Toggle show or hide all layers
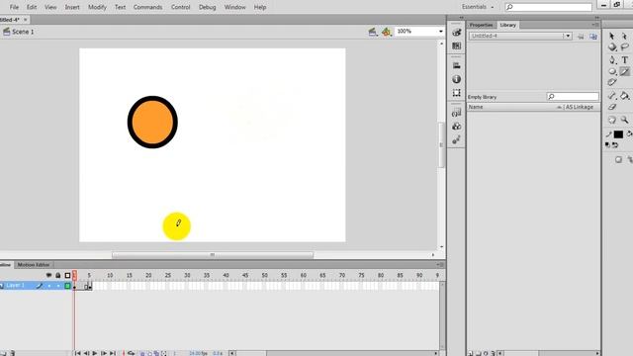 (x=48, y=275)
